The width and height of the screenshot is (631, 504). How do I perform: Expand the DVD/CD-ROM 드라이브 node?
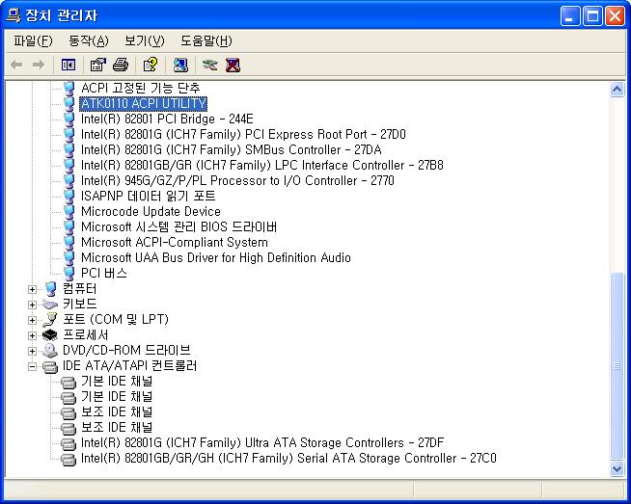(32, 351)
